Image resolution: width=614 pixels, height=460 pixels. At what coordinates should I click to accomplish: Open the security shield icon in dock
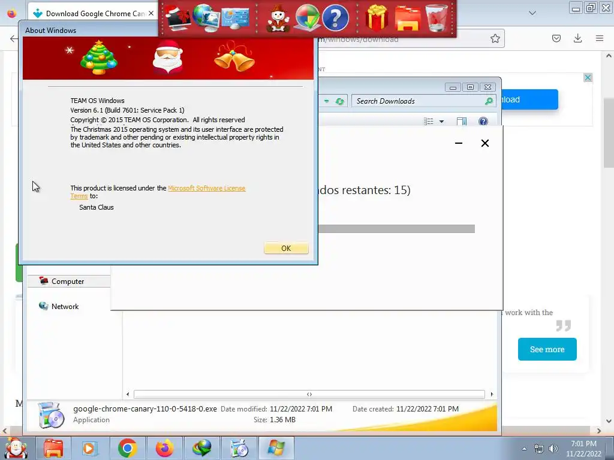click(x=307, y=17)
